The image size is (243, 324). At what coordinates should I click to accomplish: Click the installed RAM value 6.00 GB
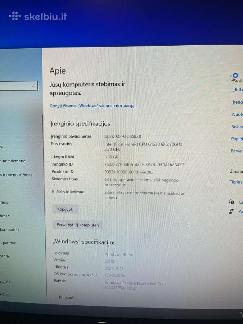coord(111,157)
